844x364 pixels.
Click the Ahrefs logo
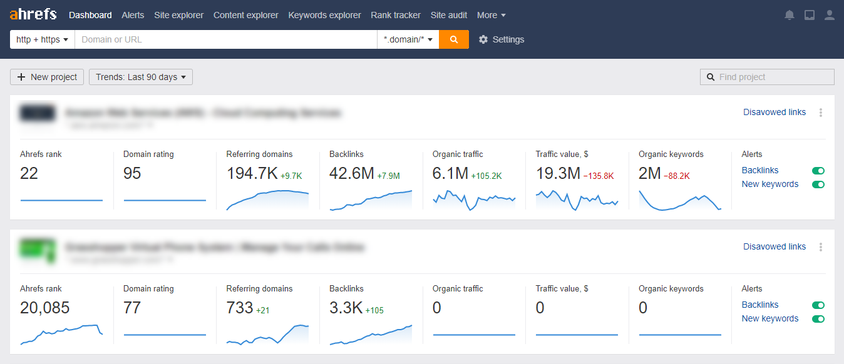click(33, 14)
